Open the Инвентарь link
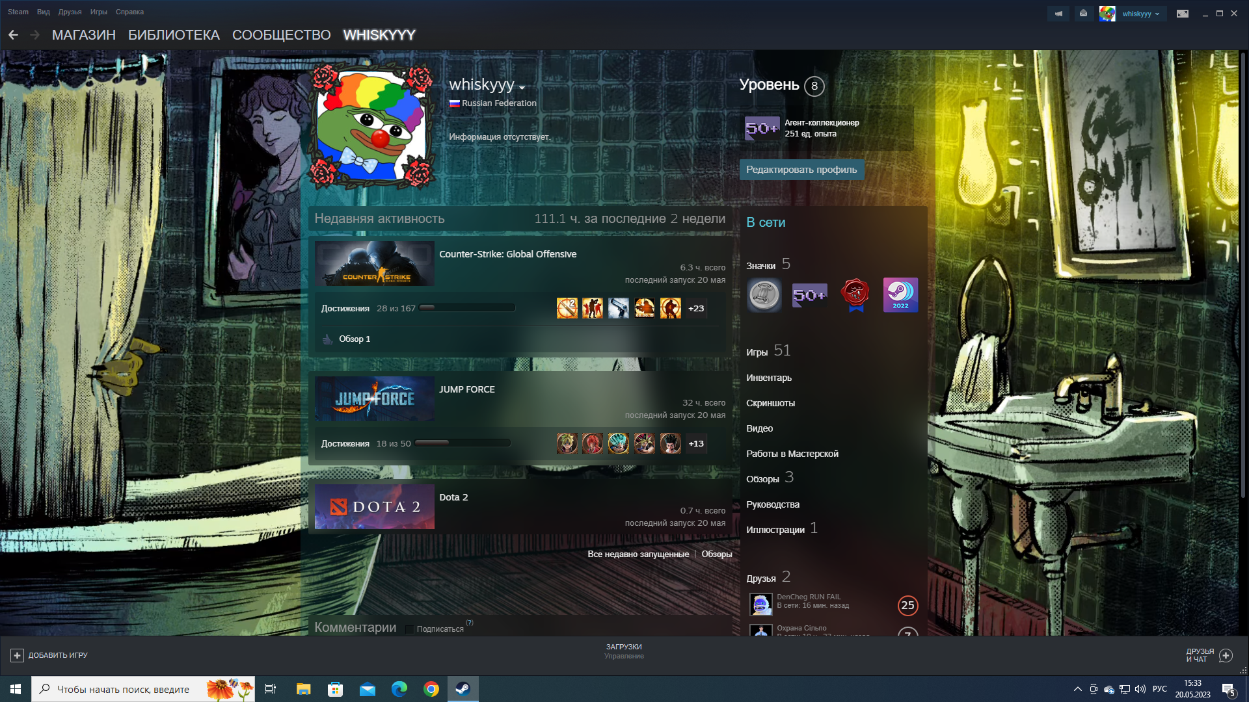 [769, 378]
